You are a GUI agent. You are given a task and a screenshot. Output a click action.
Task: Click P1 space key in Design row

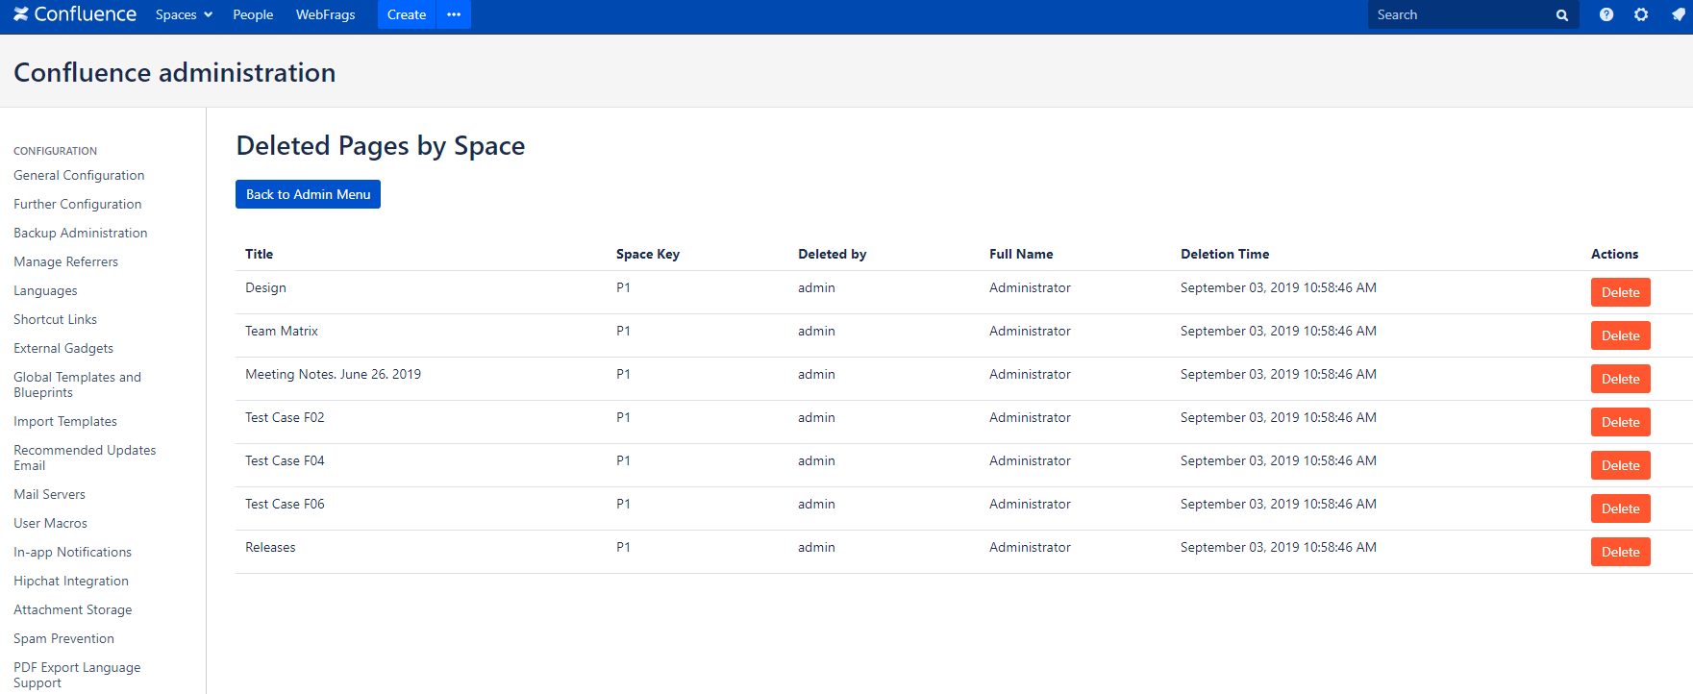(x=623, y=287)
